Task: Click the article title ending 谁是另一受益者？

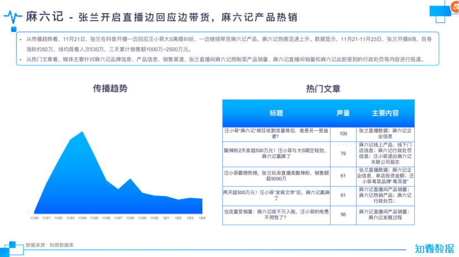Action: click(x=277, y=134)
